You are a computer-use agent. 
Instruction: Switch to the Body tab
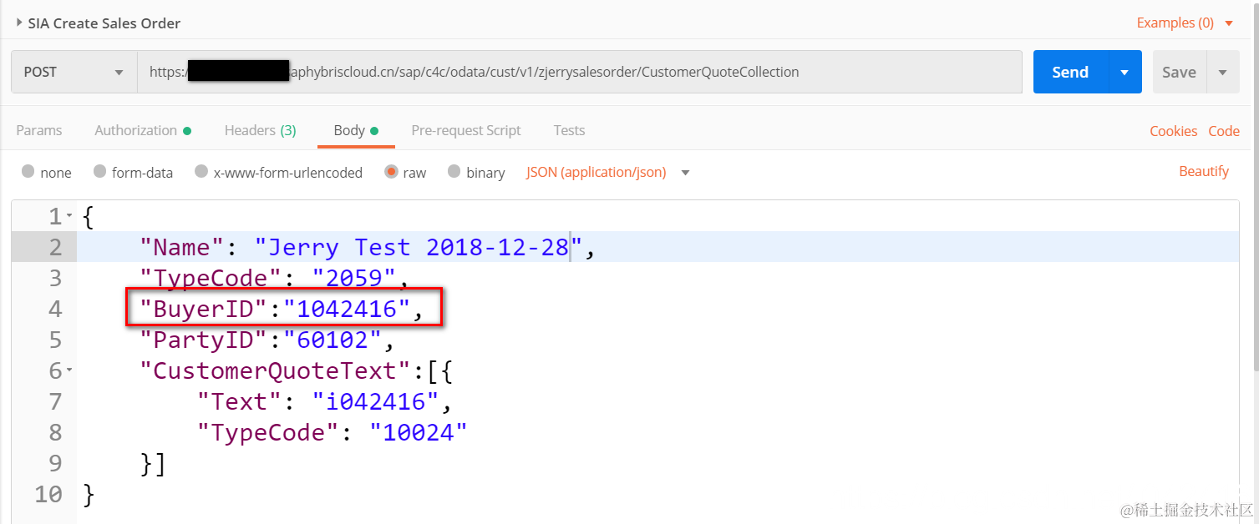point(356,130)
